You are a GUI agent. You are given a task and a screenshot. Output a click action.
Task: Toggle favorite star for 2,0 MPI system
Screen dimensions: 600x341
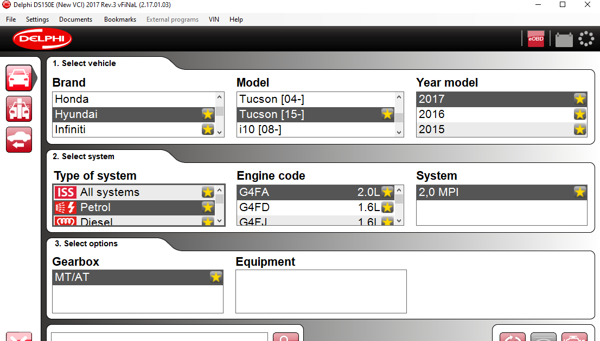580,192
